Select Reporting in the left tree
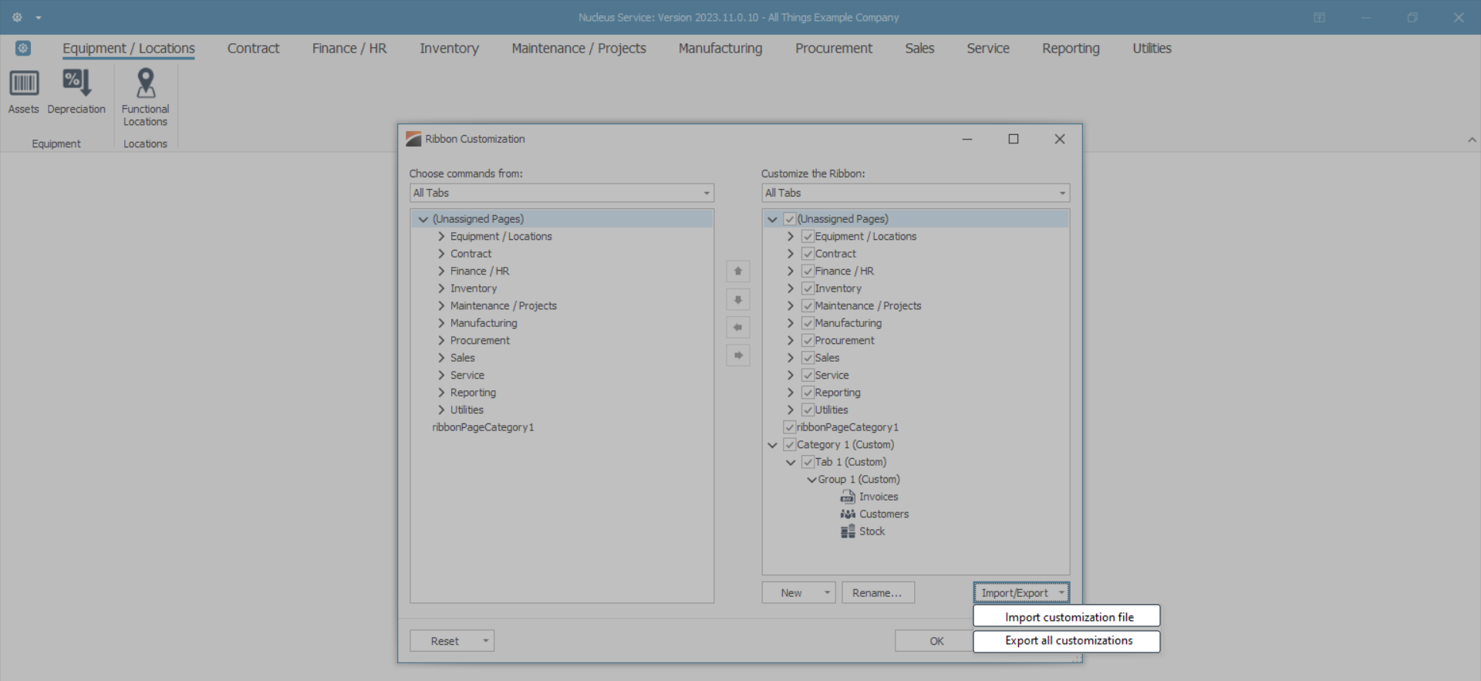The width and height of the screenshot is (1481, 681). pyautogui.click(x=473, y=393)
